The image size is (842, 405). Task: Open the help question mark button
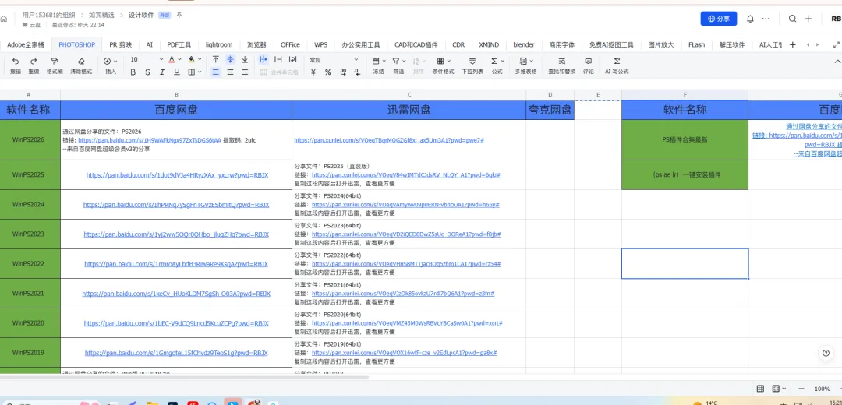826,353
